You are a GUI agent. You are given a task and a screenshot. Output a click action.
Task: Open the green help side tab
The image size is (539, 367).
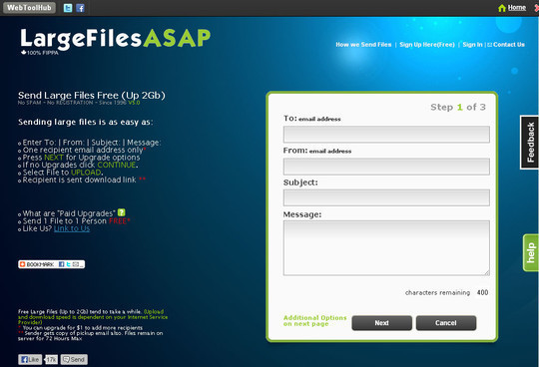[x=531, y=252]
